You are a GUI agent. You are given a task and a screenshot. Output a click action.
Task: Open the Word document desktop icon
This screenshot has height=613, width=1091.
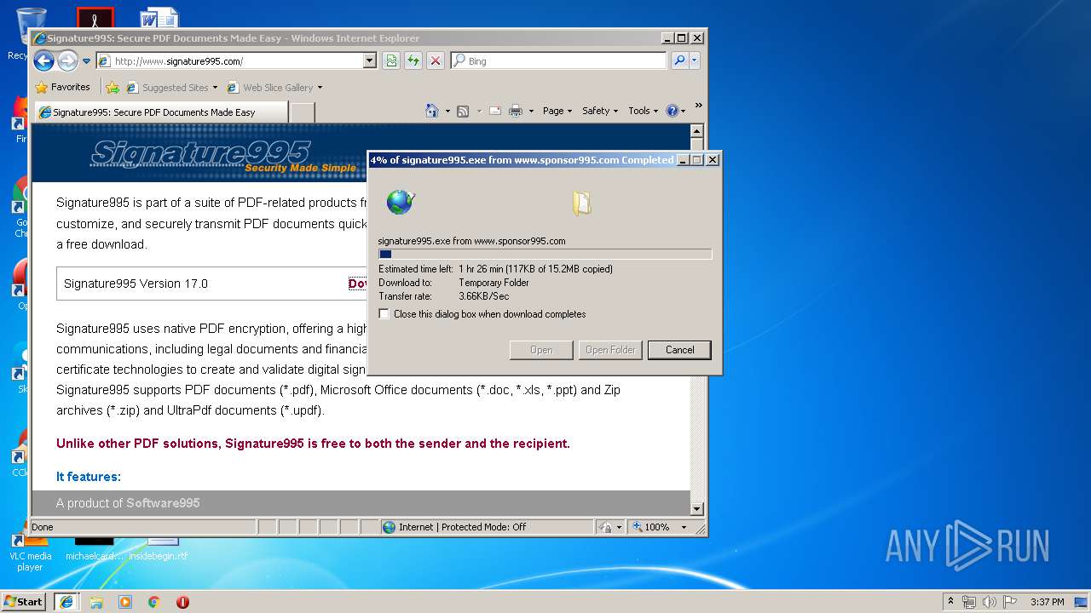coord(159,18)
